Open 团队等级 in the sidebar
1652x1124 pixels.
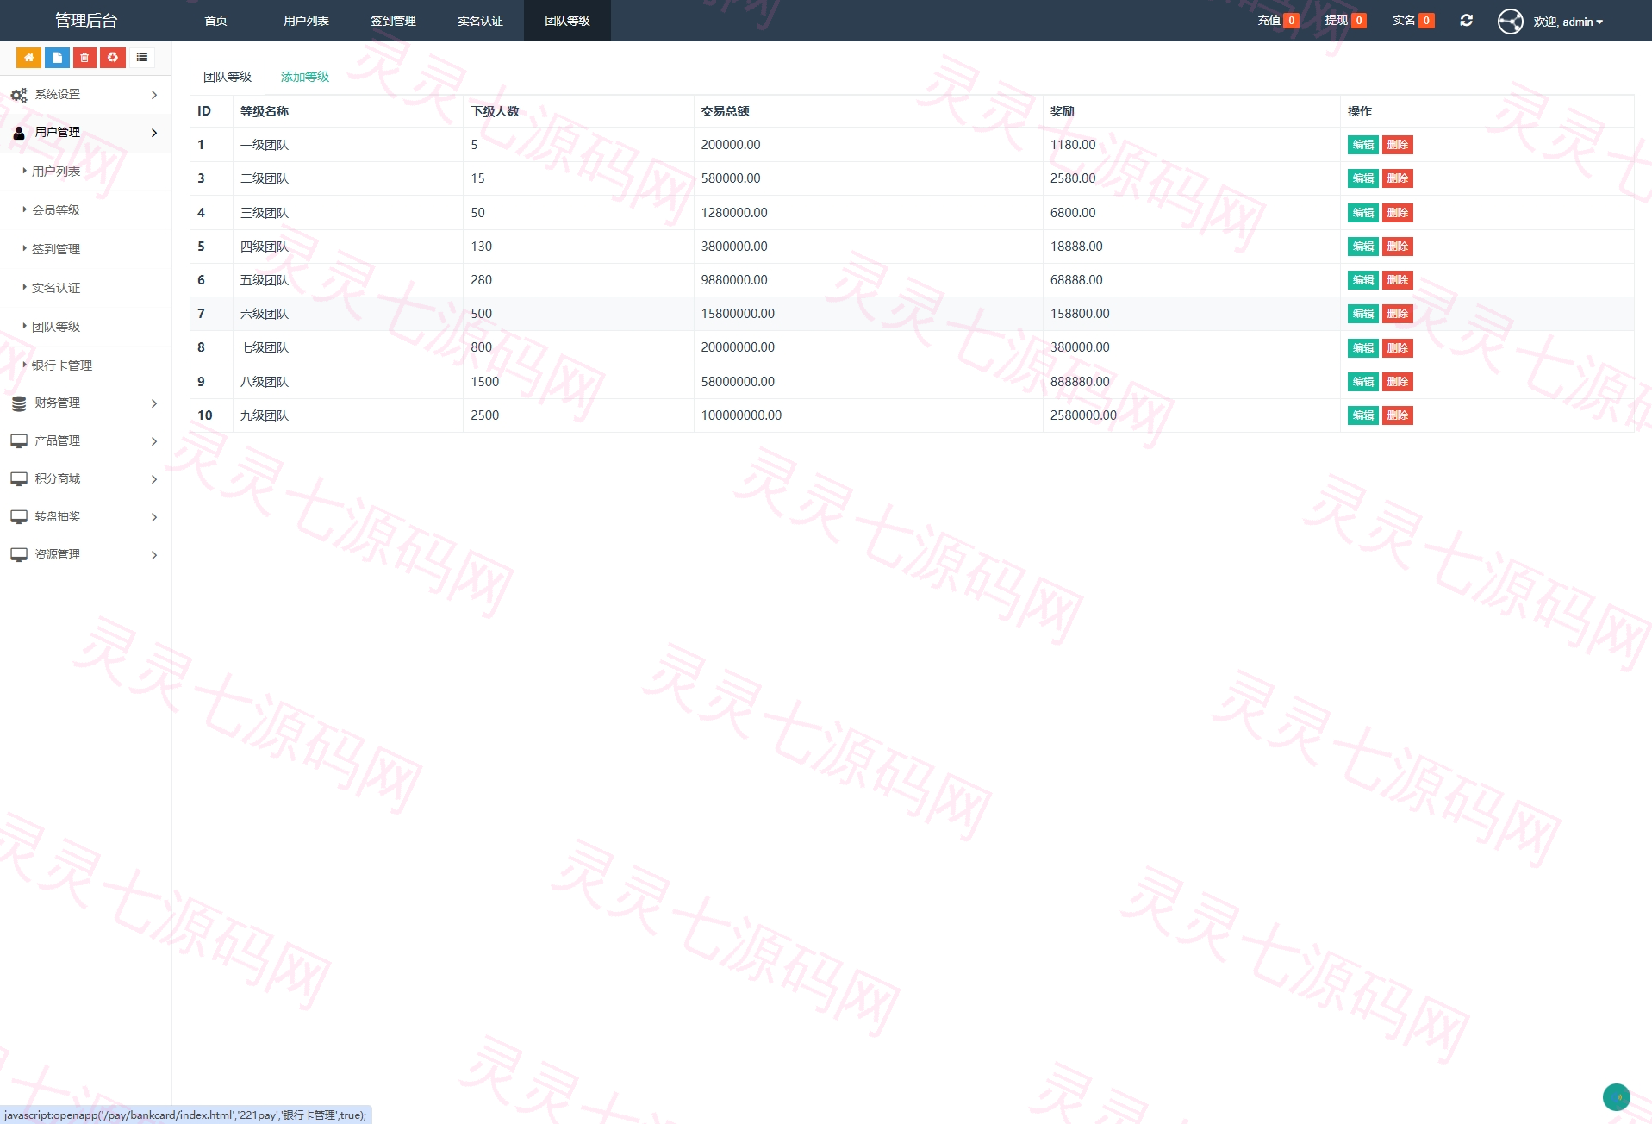56,327
